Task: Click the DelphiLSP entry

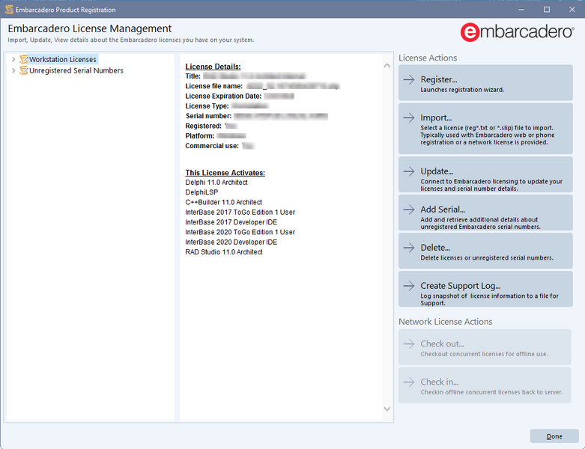Action: click(201, 192)
